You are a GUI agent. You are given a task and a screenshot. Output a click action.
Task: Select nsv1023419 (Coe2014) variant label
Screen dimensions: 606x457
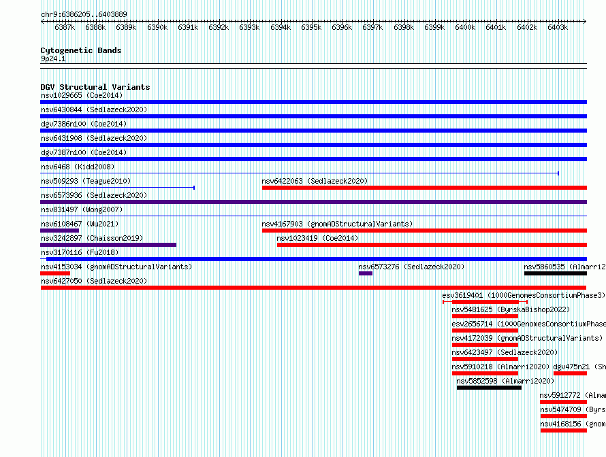tap(317, 238)
